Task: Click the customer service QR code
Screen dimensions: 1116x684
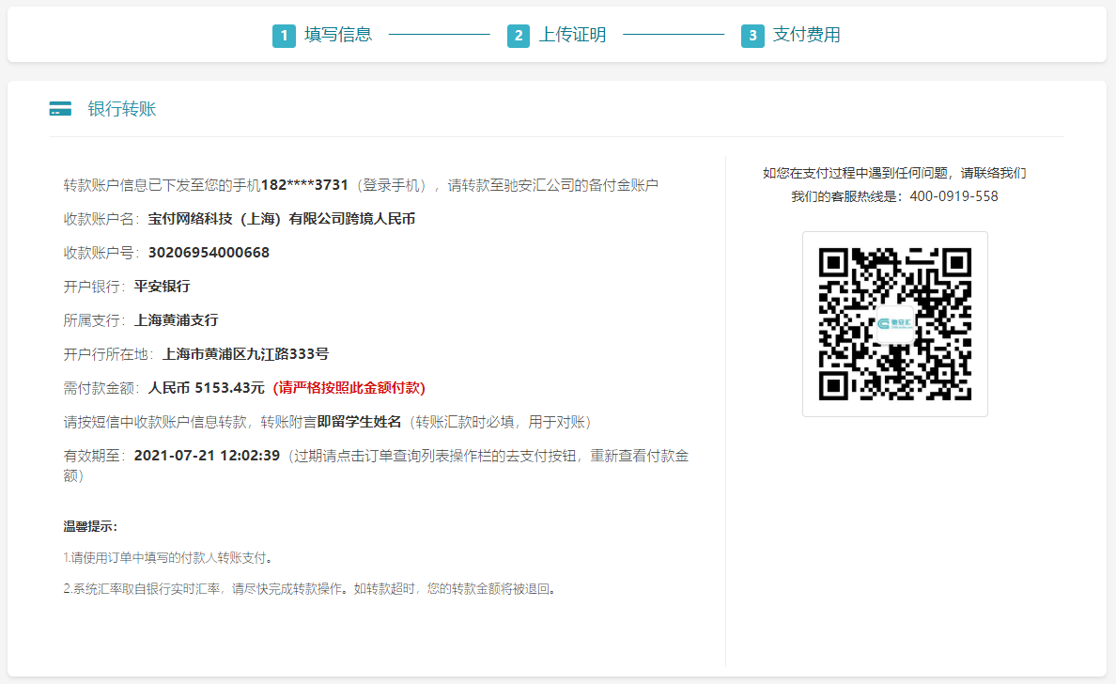Action: 894,324
